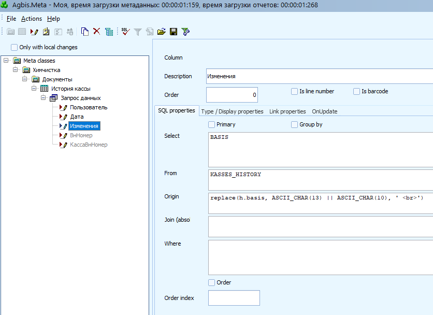Viewport: 433px width, 315px height.
Task: Click the script document toolbar icon
Action: click(46, 32)
